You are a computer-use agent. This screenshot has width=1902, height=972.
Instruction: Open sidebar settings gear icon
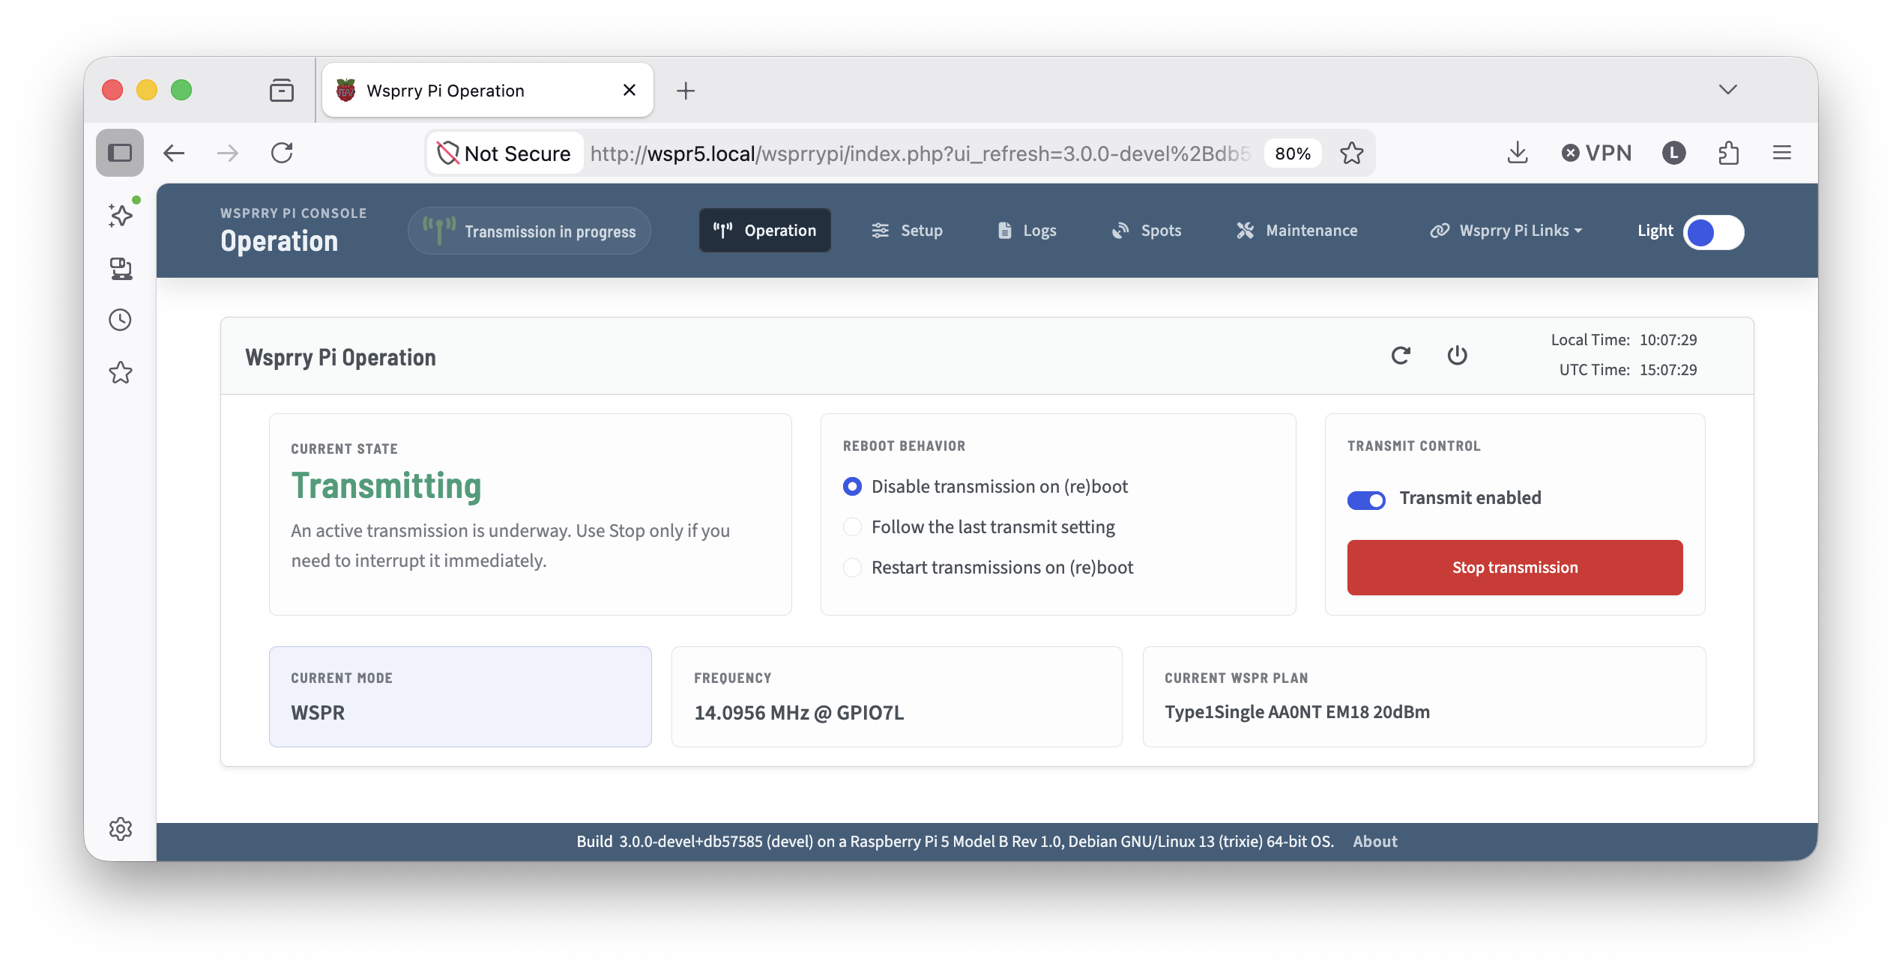click(x=121, y=829)
